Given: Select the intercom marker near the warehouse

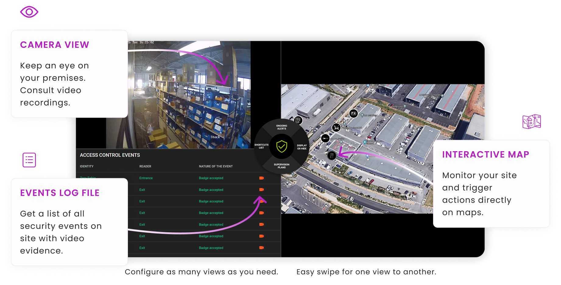Looking at the screenshot, I should click(353, 113).
